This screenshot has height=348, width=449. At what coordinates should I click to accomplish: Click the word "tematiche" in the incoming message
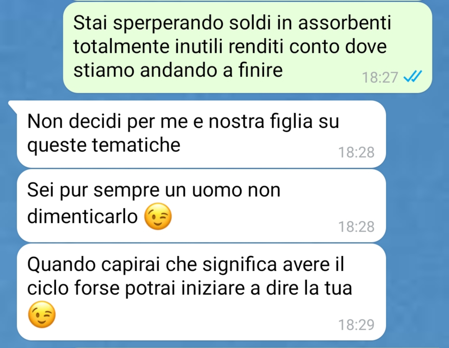pyautogui.click(x=136, y=145)
